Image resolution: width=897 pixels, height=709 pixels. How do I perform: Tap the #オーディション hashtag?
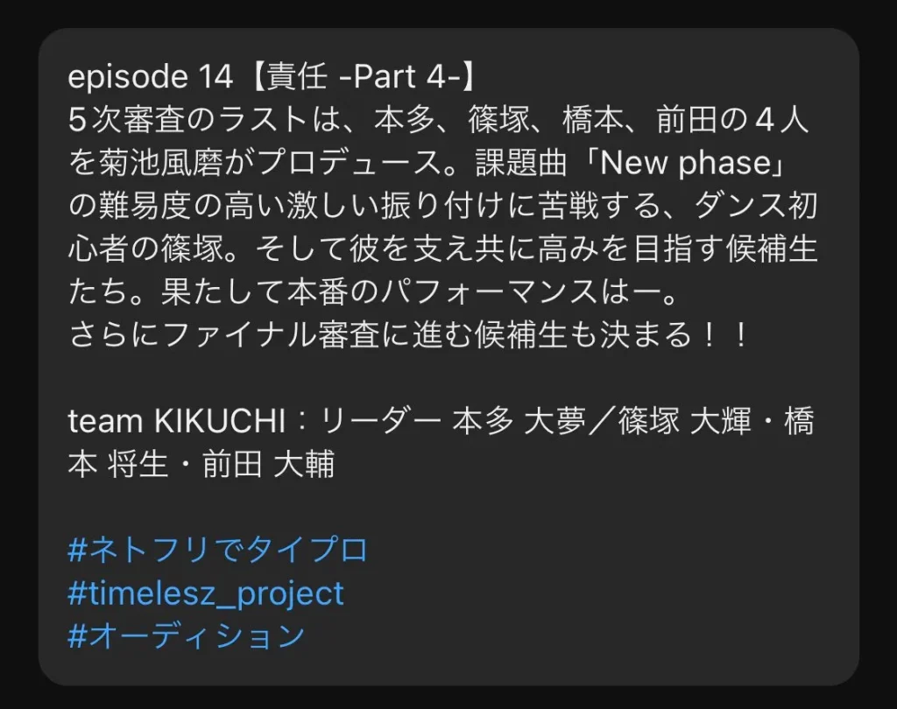(x=187, y=635)
